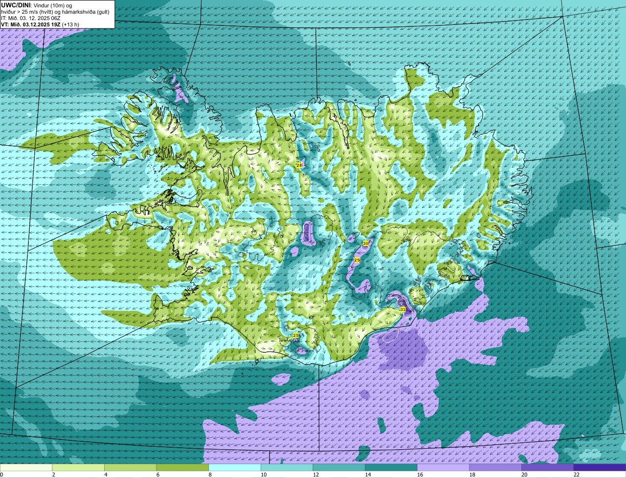
Task: Click the 10–12 m/s light teal legend swatch
Action: pos(287,467)
